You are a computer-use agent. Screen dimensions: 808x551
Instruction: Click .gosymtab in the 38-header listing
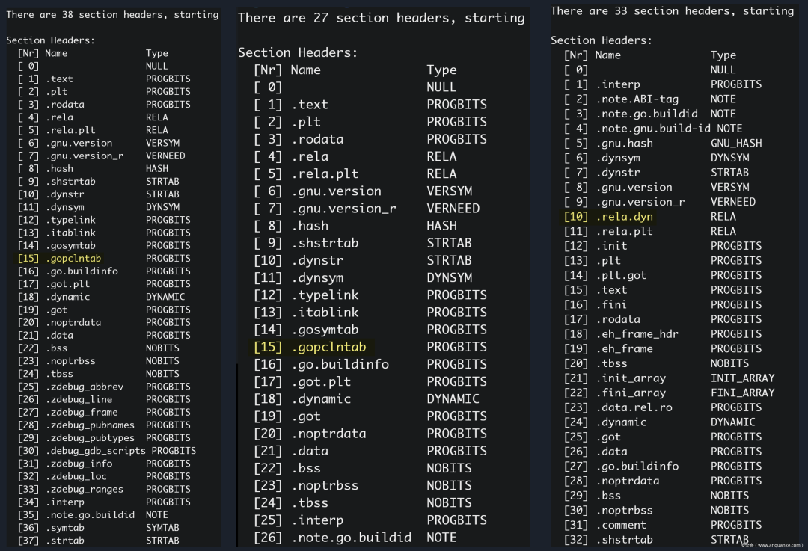tap(70, 246)
